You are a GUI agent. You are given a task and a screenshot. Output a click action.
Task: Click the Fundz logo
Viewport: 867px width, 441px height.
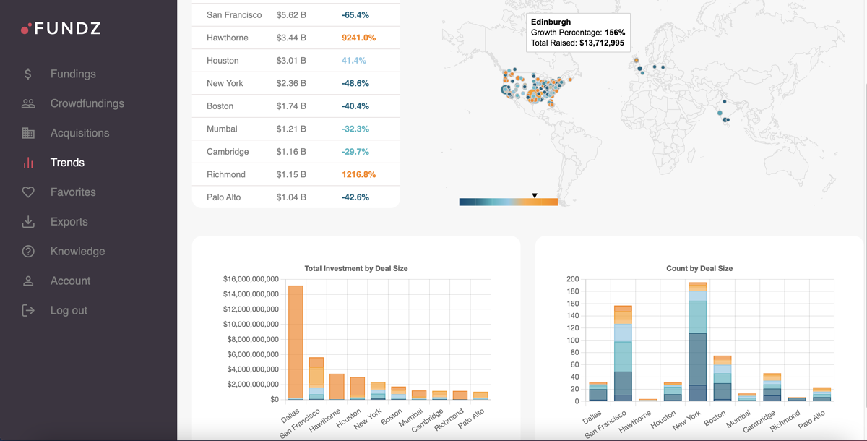[x=61, y=29]
